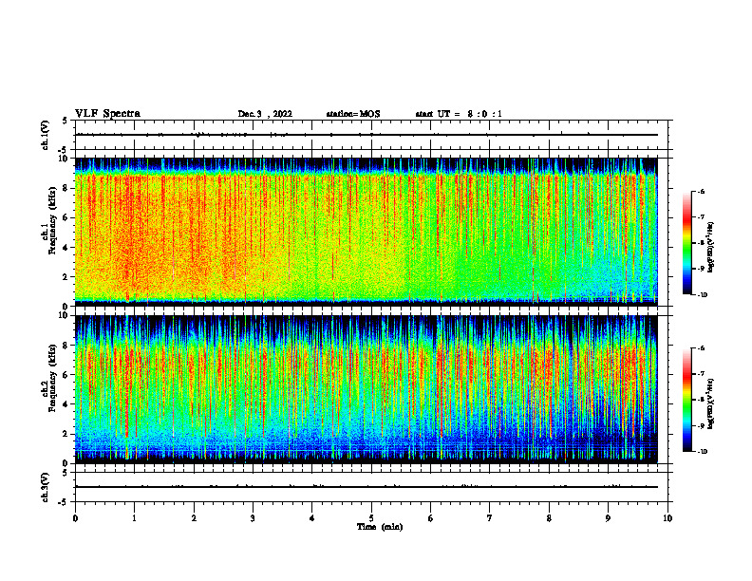Click the '10' tick label on time axis

coord(667,518)
